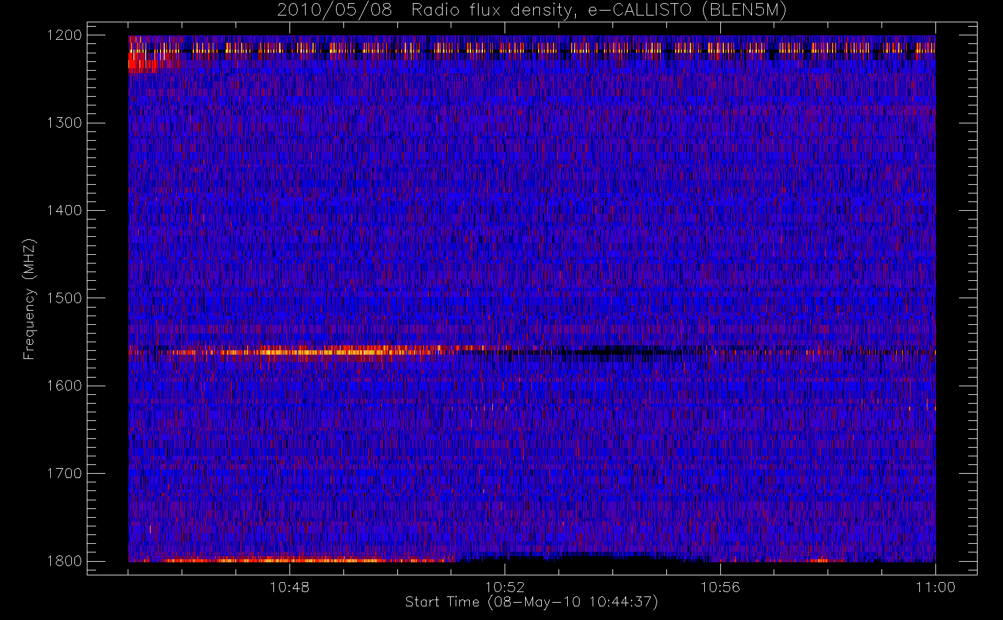Select the 1400 frequency tick label
Image resolution: width=1003 pixels, height=620 pixels.
(x=64, y=210)
